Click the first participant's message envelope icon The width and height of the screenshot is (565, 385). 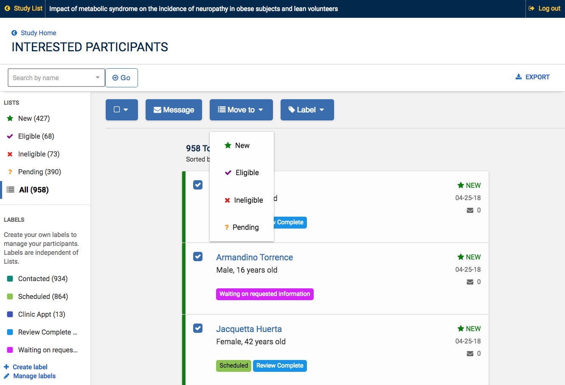pyautogui.click(x=470, y=210)
